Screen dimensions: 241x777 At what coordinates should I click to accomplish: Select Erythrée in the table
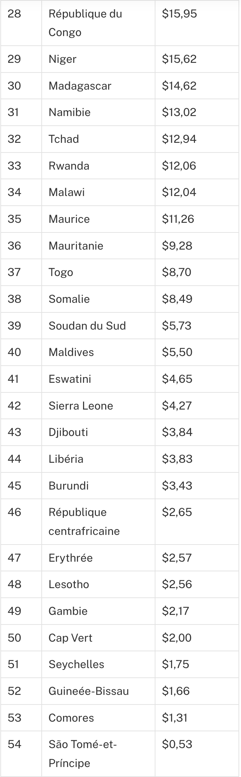(x=70, y=558)
